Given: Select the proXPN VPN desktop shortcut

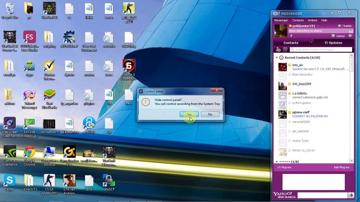Looking at the screenshot, I should (x=89, y=125).
